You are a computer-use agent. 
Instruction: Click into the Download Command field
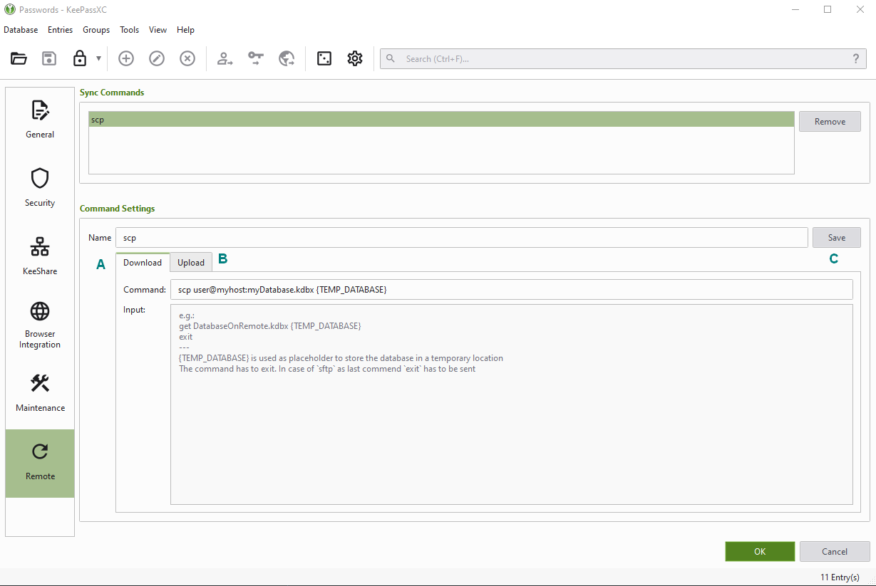pyautogui.click(x=510, y=290)
